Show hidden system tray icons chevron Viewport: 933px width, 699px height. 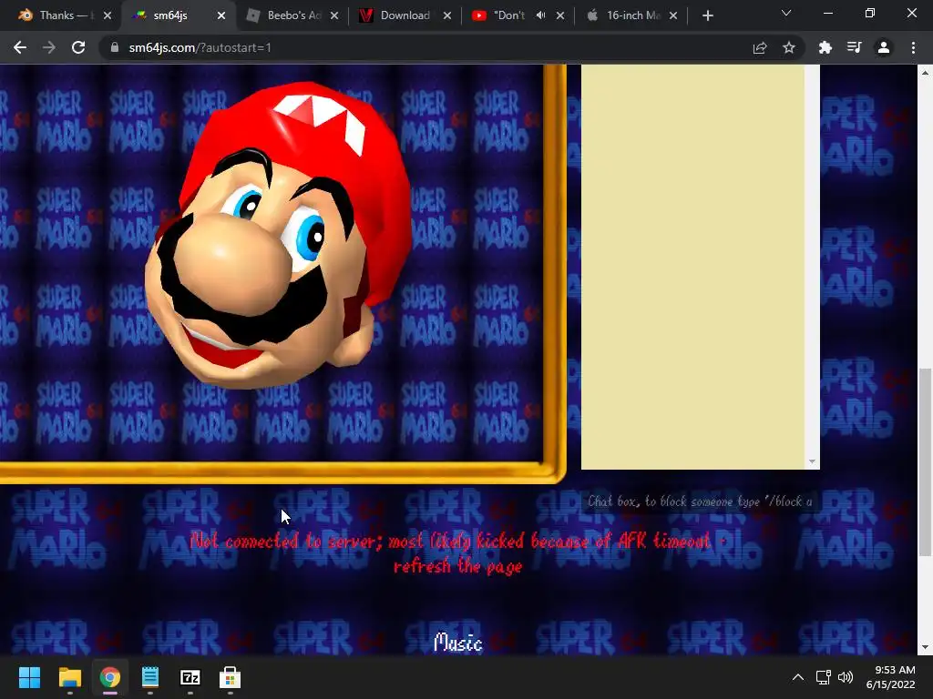click(x=798, y=677)
